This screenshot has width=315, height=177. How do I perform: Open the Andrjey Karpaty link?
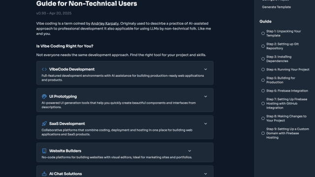(105, 24)
